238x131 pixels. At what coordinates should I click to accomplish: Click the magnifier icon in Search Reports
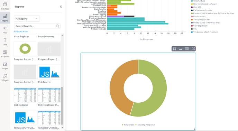point(57,26)
